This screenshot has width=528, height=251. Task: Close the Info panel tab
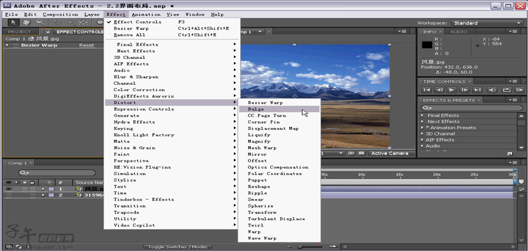point(441,31)
